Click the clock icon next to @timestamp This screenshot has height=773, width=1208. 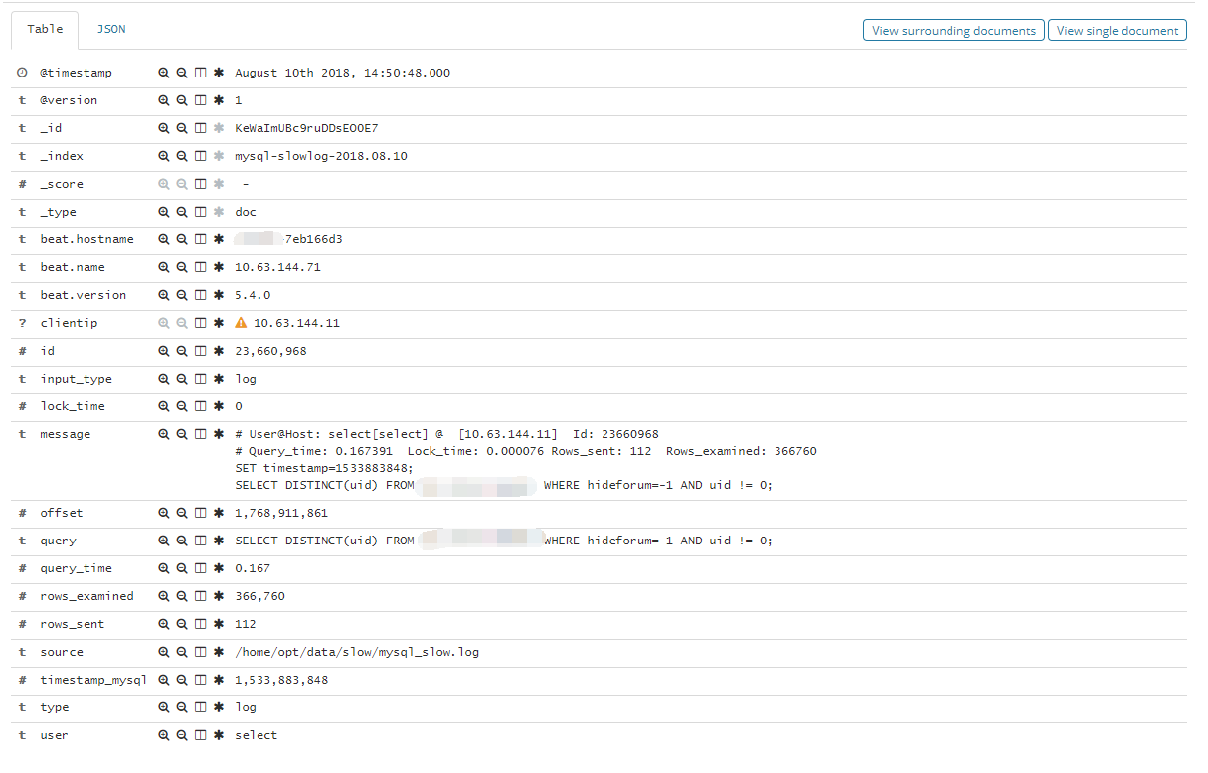point(22,73)
